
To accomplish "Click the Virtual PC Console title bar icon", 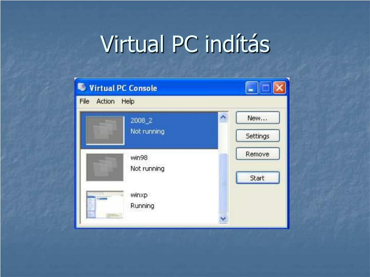I will point(82,87).
